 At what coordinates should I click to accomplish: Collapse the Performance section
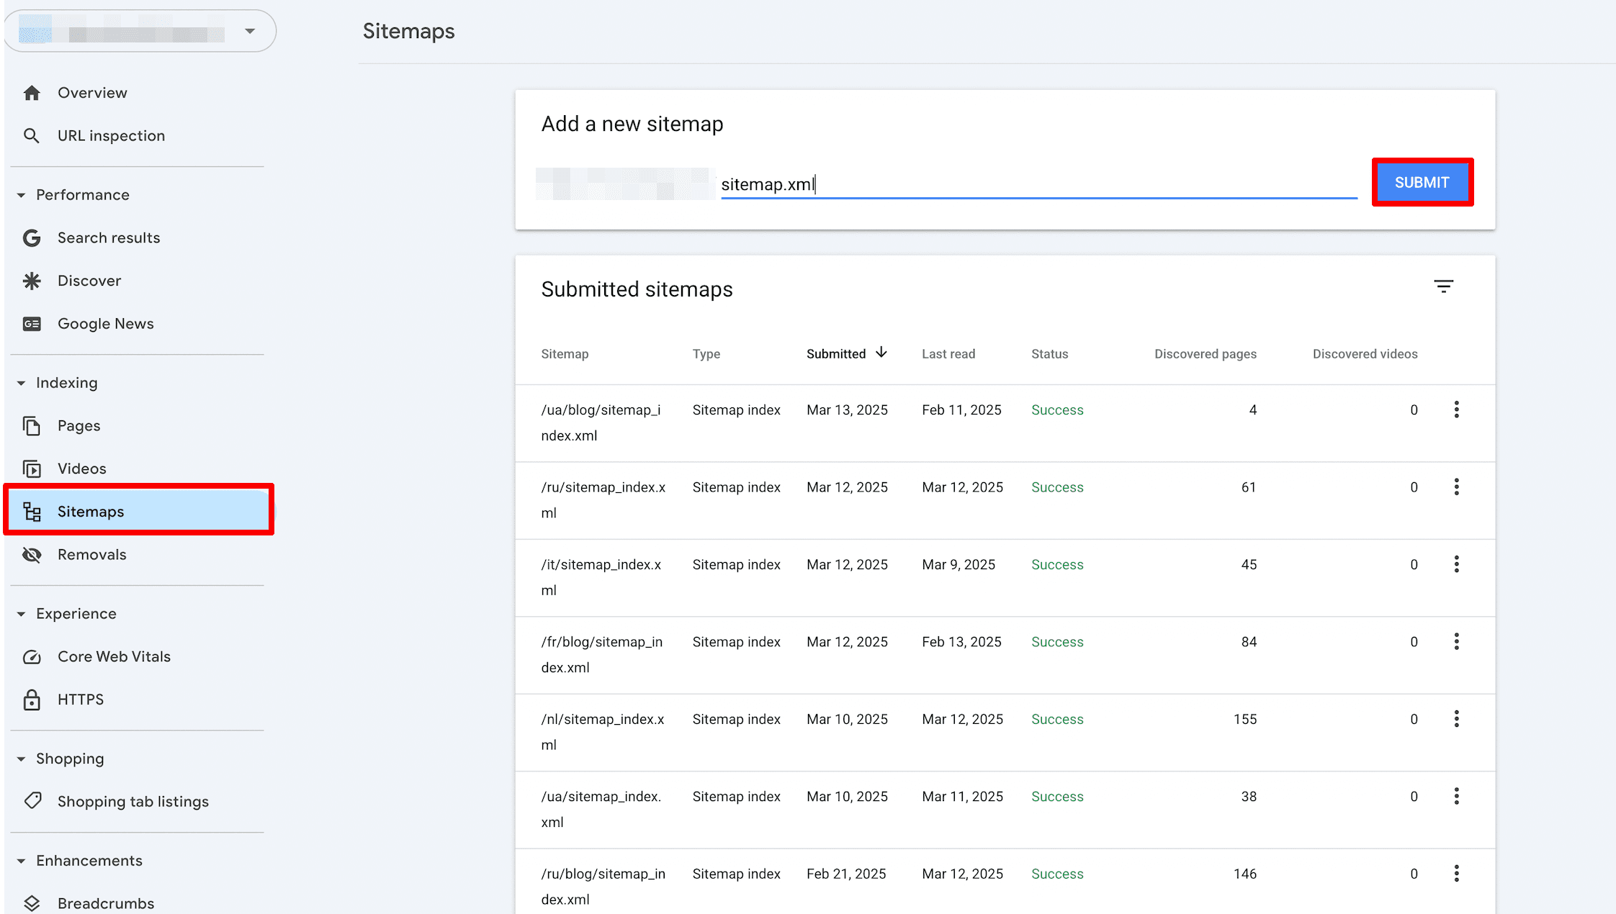click(x=21, y=194)
